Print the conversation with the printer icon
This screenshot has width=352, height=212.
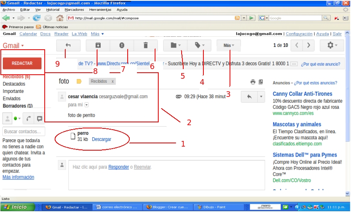coord(253,82)
